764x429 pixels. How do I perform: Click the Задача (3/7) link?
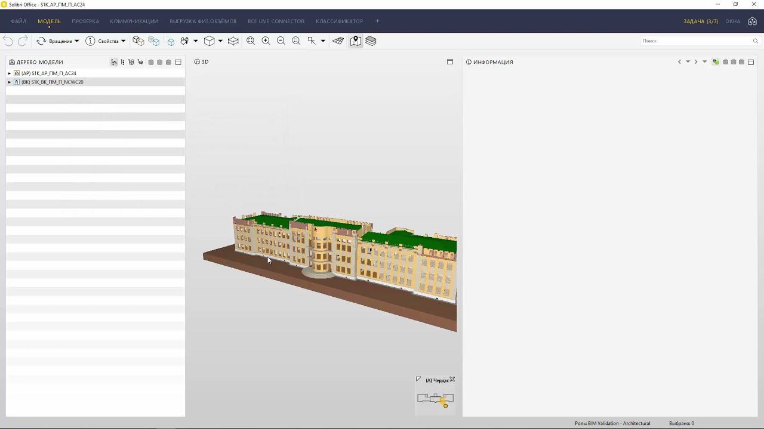(701, 21)
